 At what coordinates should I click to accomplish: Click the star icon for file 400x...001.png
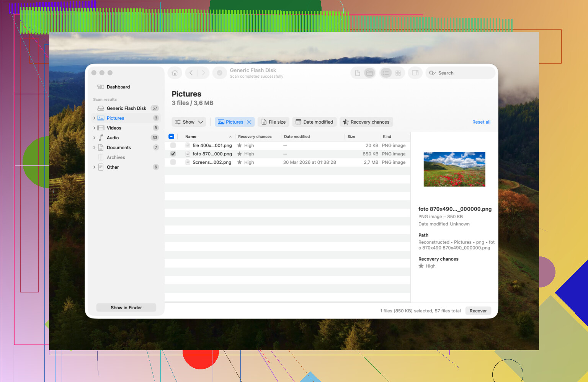[240, 145]
